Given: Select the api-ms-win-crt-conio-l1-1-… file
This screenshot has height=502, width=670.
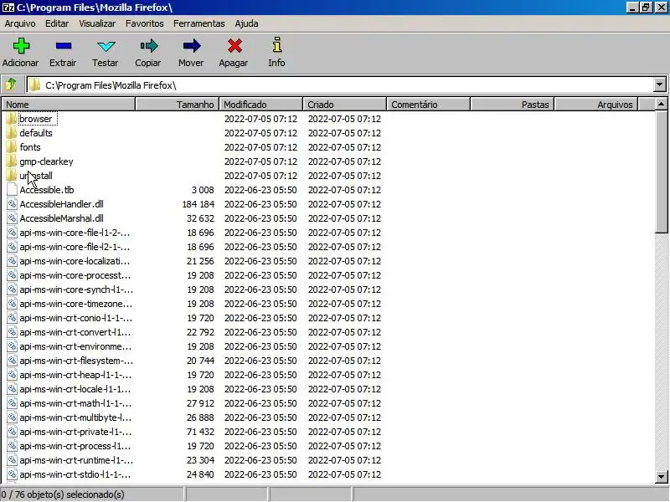Looking at the screenshot, I should click(76, 318).
